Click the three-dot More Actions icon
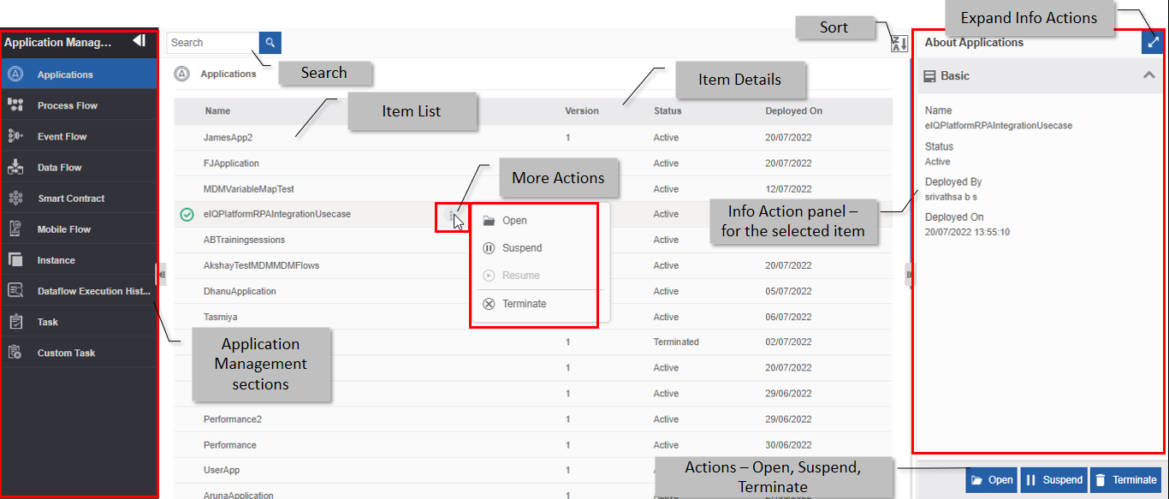Viewport: 1169px width, 499px height. 451,215
